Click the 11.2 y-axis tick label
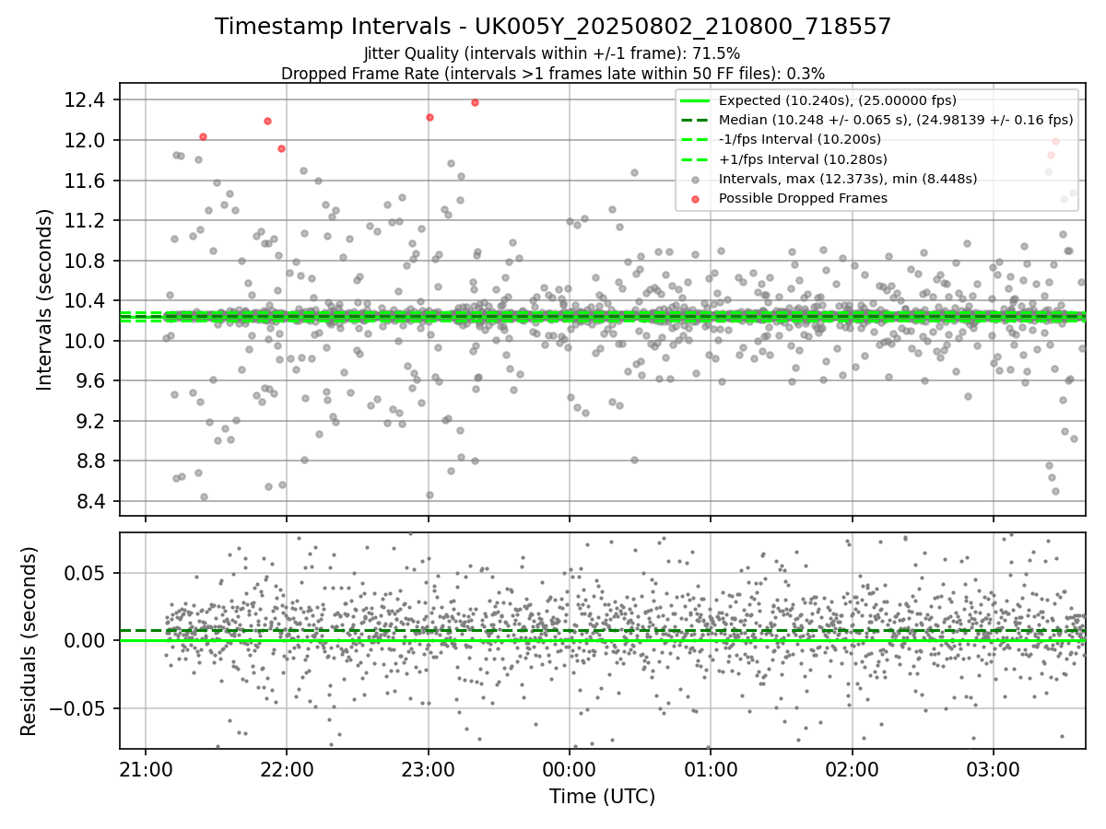 [86, 220]
